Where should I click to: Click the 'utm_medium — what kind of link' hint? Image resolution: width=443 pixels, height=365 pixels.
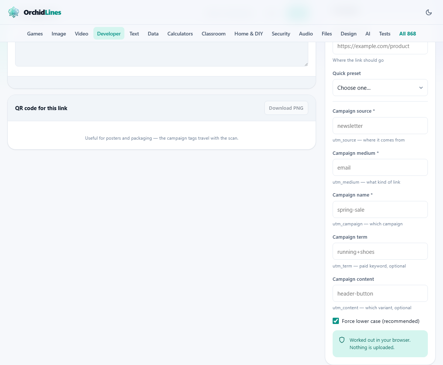click(x=366, y=182)
